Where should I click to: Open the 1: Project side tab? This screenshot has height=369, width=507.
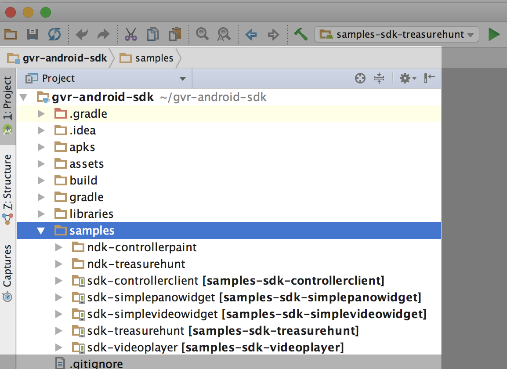[x=7, y=106]
